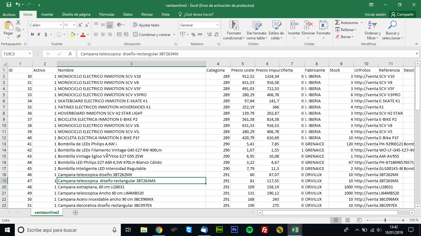Click the Ordenar y filtrar icon

372,25
